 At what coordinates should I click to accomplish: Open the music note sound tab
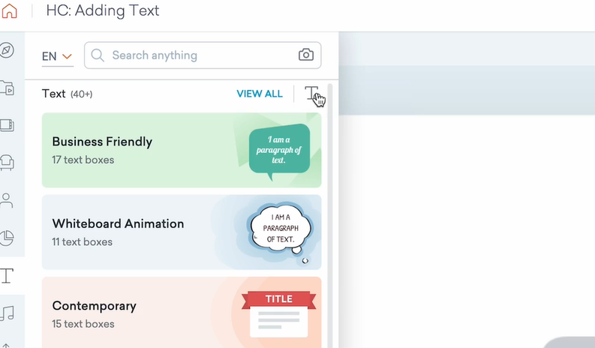tap(8, 313)
